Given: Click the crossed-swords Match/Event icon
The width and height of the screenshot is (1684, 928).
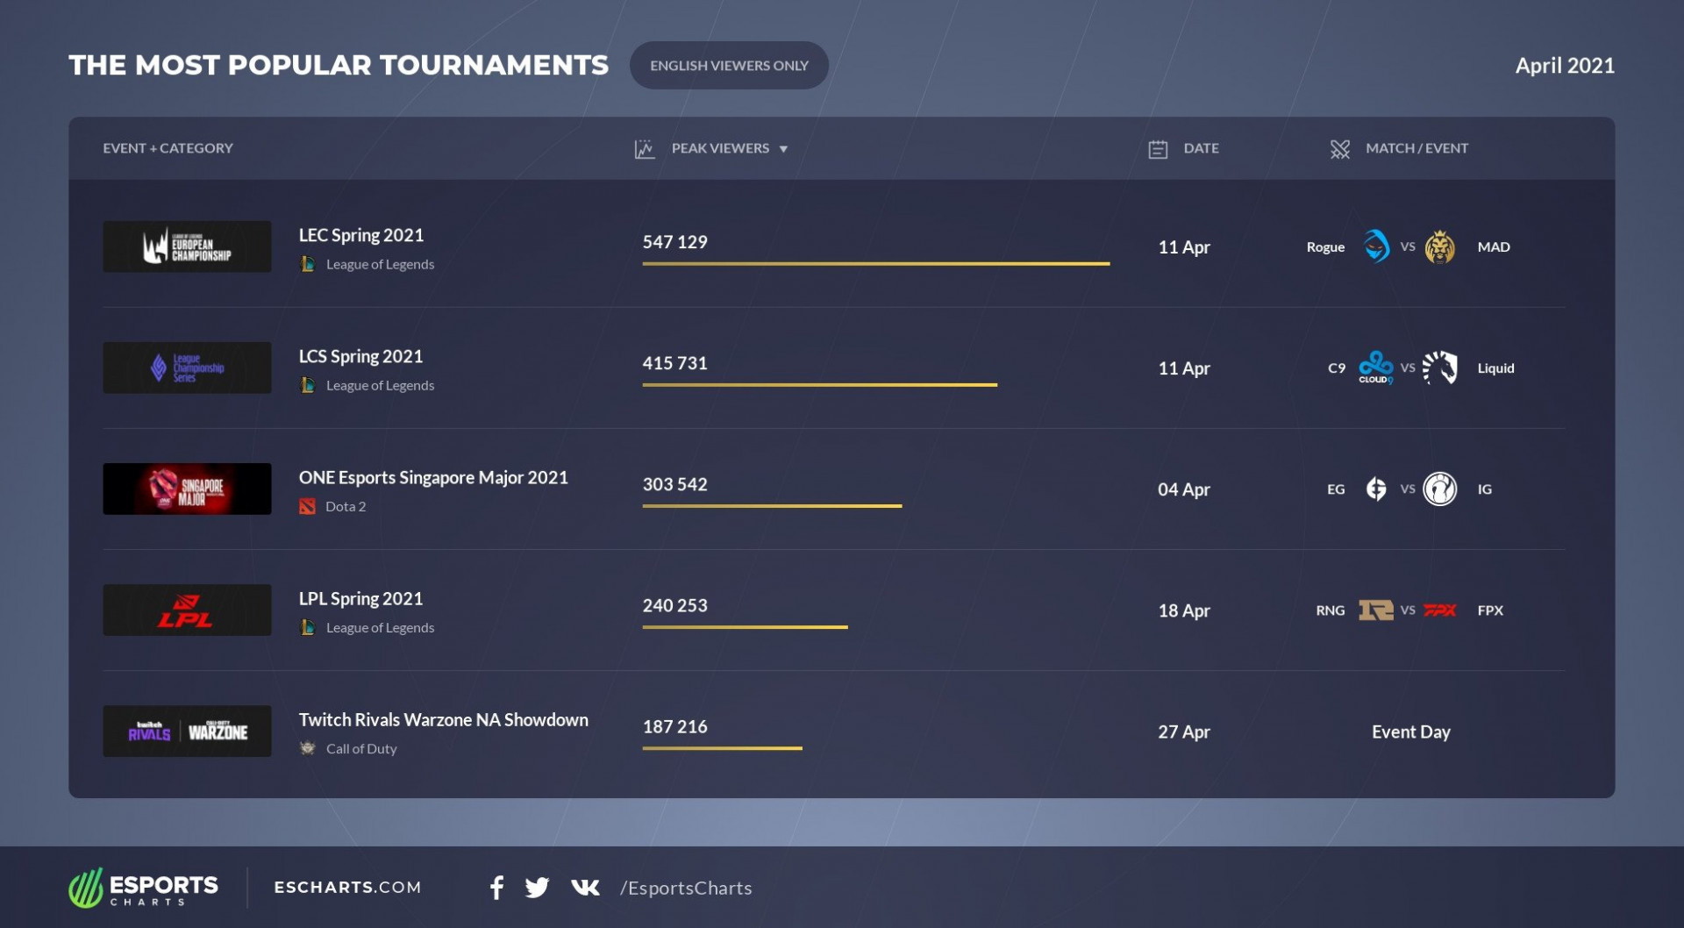Looking at the screenshot, I should click(x=1339, y=148).
